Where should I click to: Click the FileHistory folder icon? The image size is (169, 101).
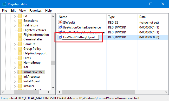click(x=20, y=25)
